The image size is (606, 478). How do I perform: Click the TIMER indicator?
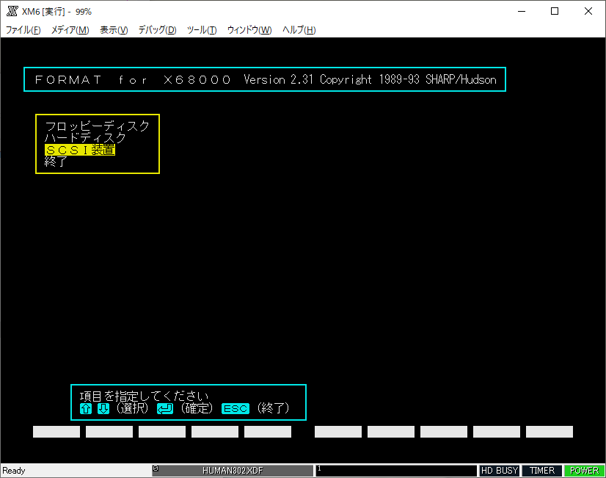coord(542,471)
